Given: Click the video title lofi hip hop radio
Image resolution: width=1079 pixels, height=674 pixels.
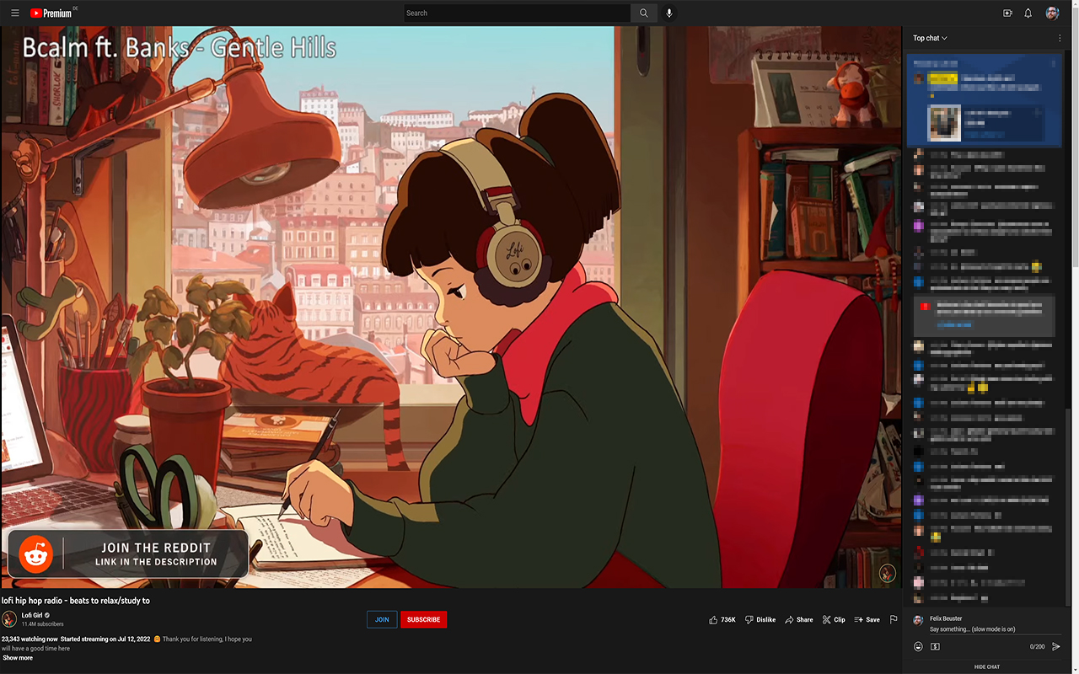Looking at the screenshot, I should (76, 601).
